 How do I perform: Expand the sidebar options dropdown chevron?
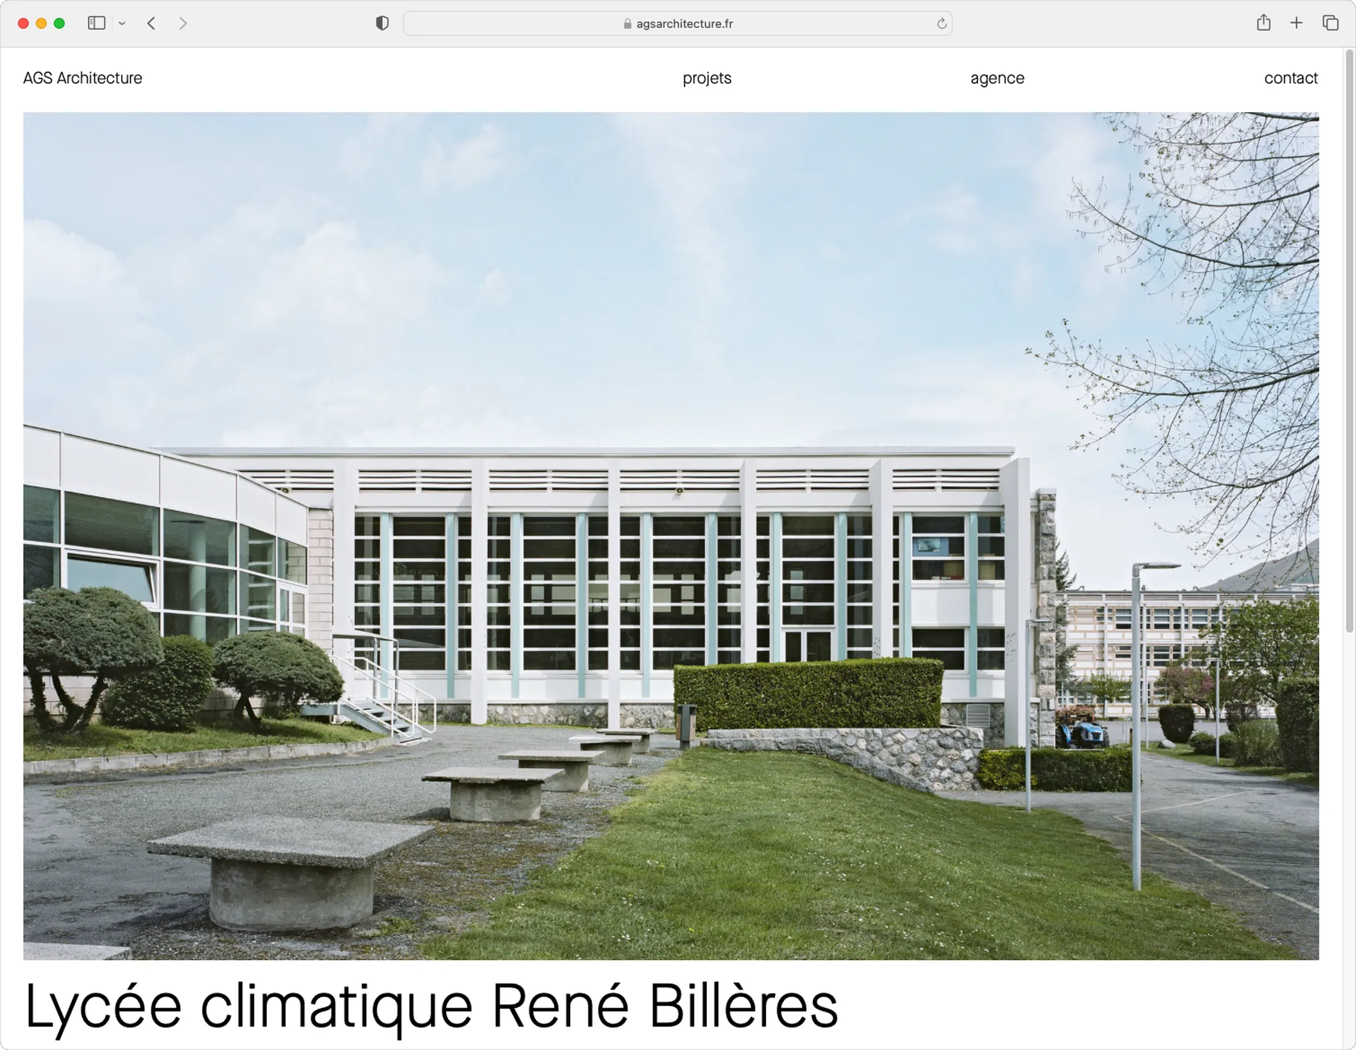122,24
